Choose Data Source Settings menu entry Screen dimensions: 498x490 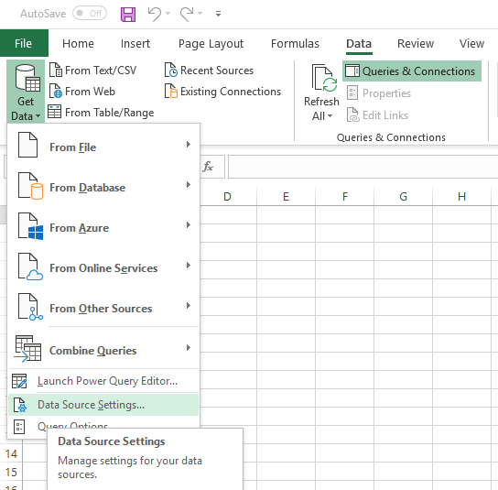tap(103, 405)
